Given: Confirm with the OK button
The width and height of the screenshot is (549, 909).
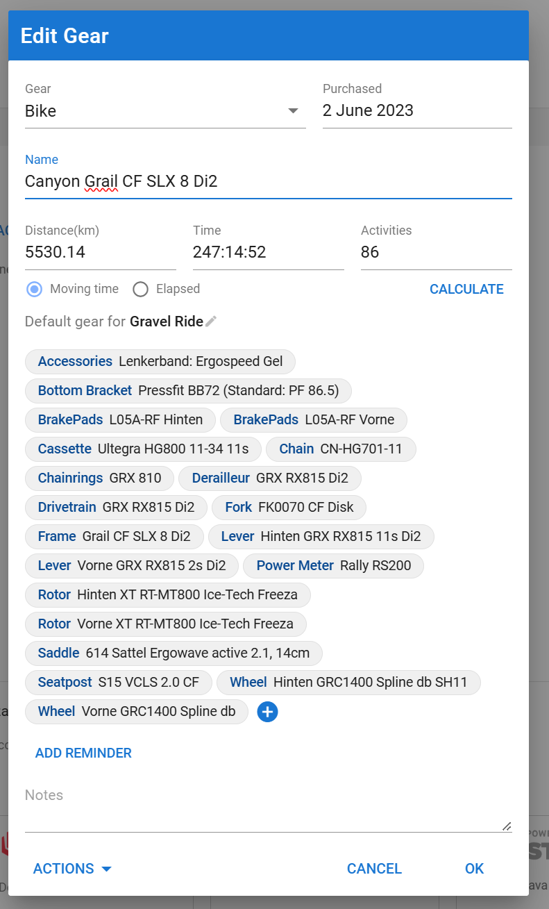Looking at the screenshot, I should (474, 869).
